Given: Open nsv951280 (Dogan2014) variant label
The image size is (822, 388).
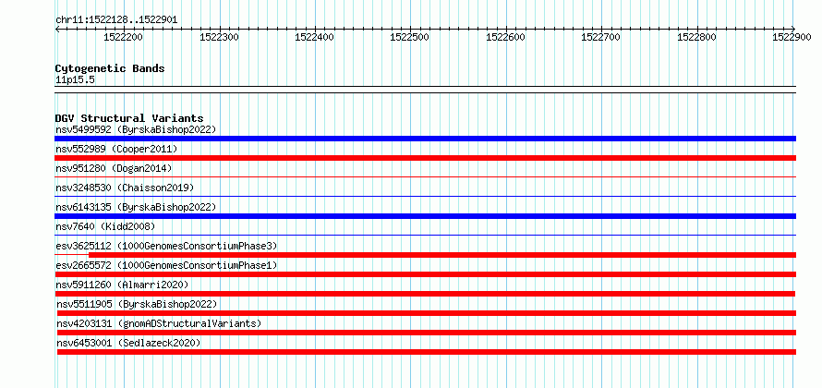Looking at the screenshot, I should pyautogui.click(x=114, y=168).
